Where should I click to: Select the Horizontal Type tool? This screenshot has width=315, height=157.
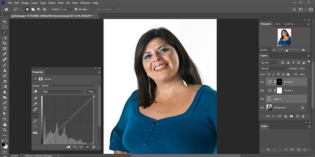5,108
